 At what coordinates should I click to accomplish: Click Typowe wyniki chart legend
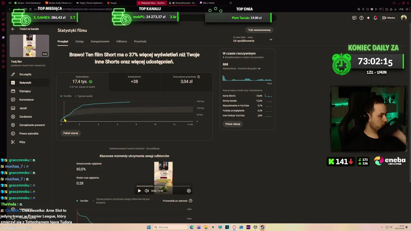pyautogui.click(x=83, y=96)
